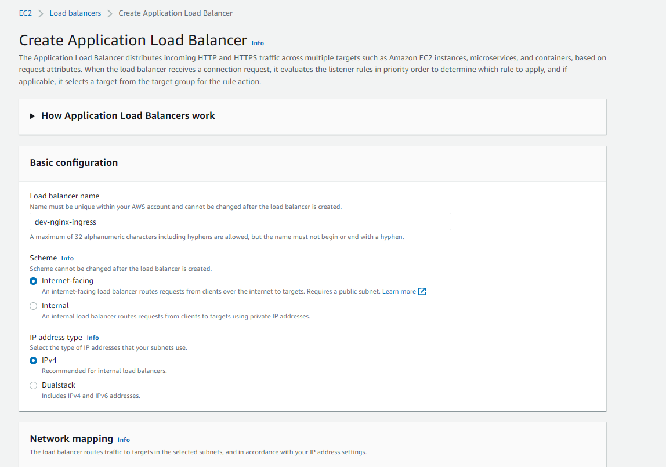
Task: Expand the How Application Load Balancers work section
Action: [x=128, y=116]
